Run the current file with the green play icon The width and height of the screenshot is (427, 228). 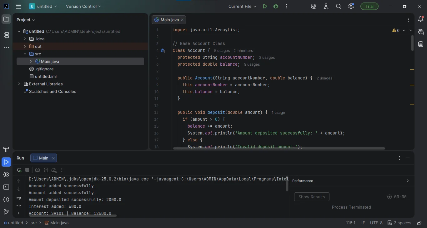tap(265, 6)
